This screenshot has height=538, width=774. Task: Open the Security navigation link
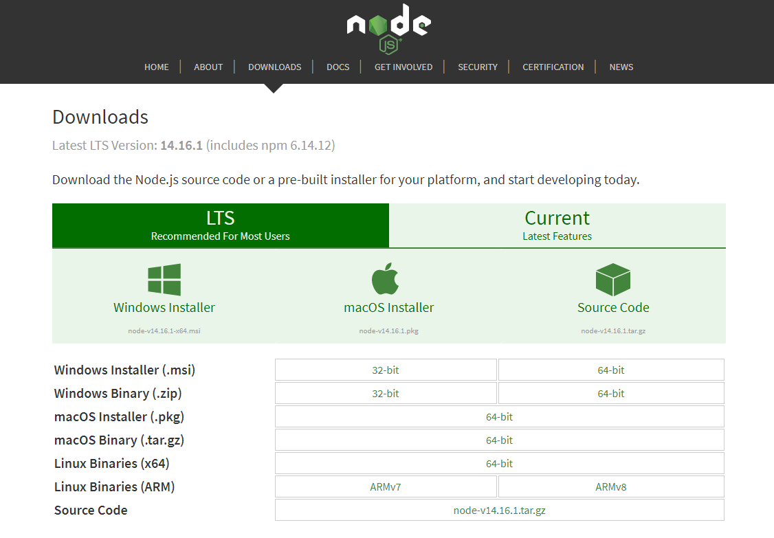[478, 67]
